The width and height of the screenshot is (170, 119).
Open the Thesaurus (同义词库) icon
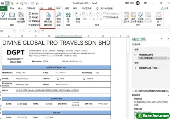tap(12, 16)
